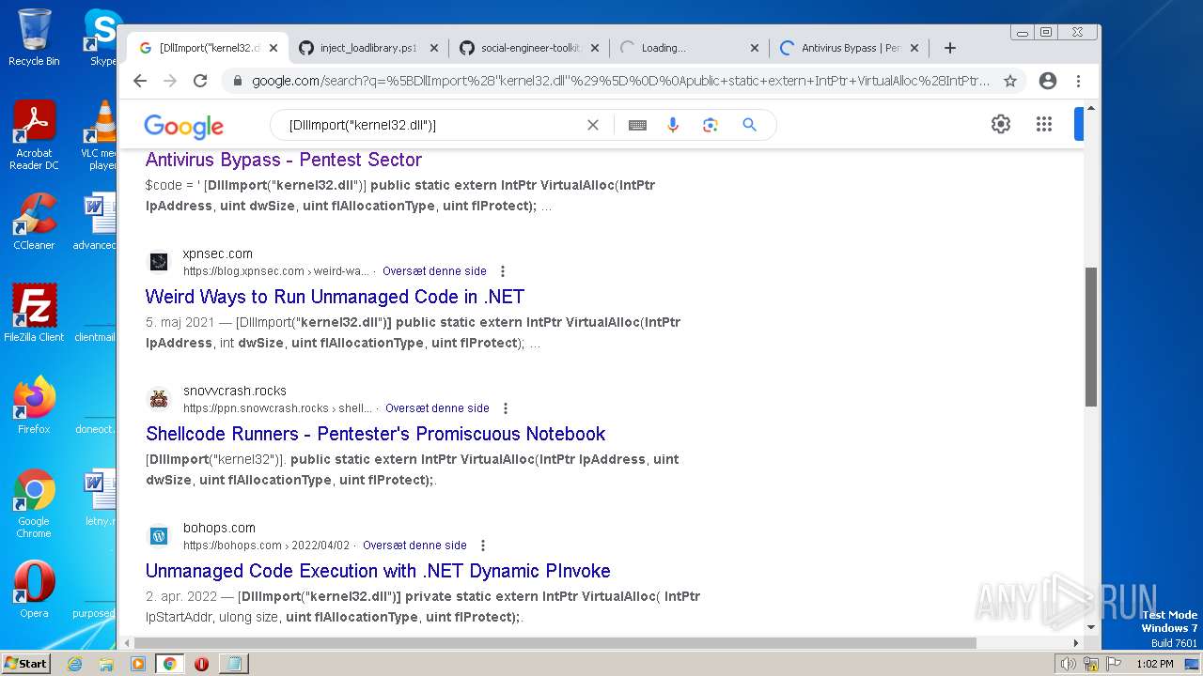Open Unmanaged Code Execution with .NET Dynamic PInvoke
Screen dimensions: 1203x676
378,571
